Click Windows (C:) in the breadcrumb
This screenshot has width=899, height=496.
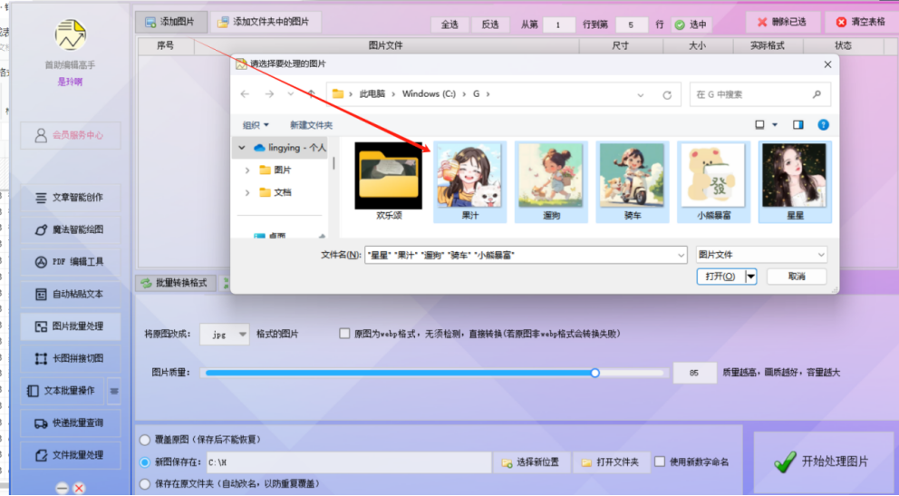click(429, 94)
